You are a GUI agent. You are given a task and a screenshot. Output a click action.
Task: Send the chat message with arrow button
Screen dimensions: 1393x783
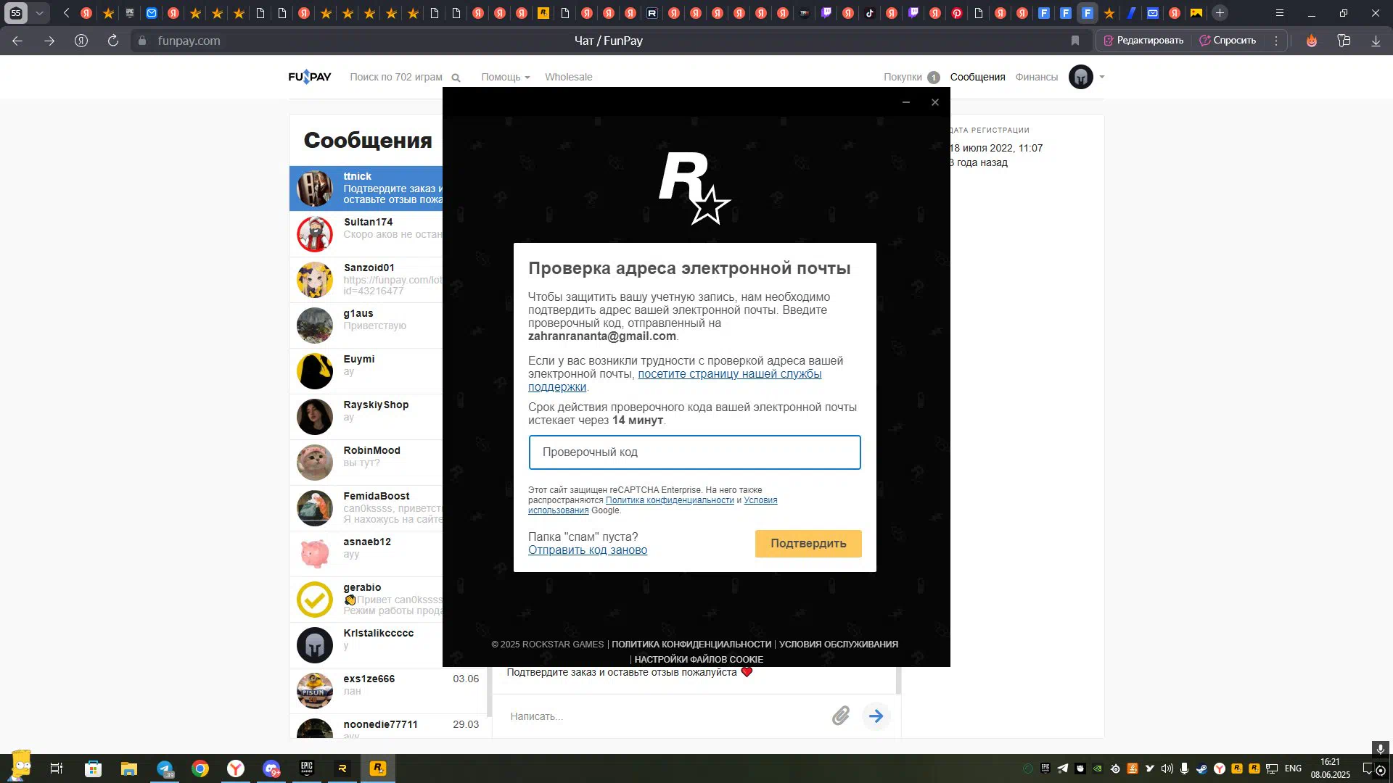[876, 716]
